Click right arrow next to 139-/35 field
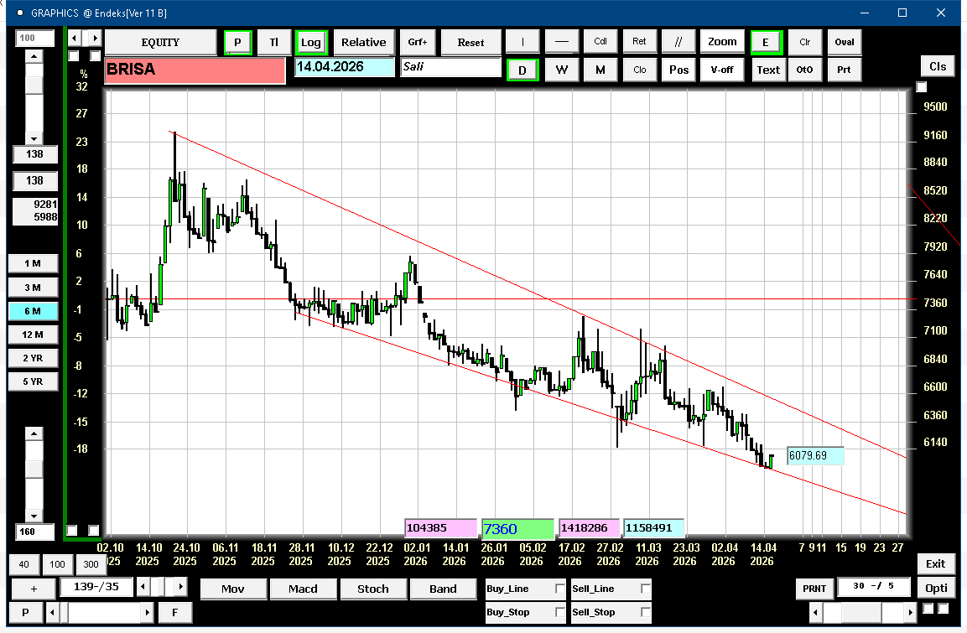Image resolution: width=967 pixels, height=633 pixels. [181, 586]
